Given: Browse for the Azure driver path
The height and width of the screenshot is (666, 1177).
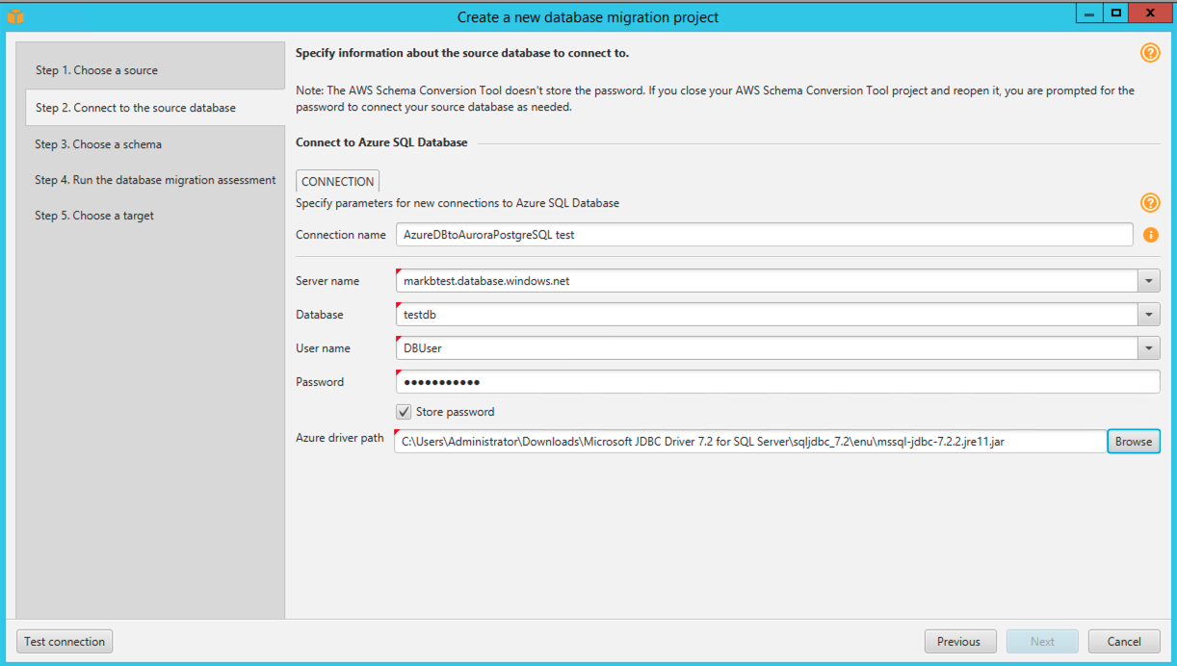Looking at the screenshot, I should pos(1133,441).
